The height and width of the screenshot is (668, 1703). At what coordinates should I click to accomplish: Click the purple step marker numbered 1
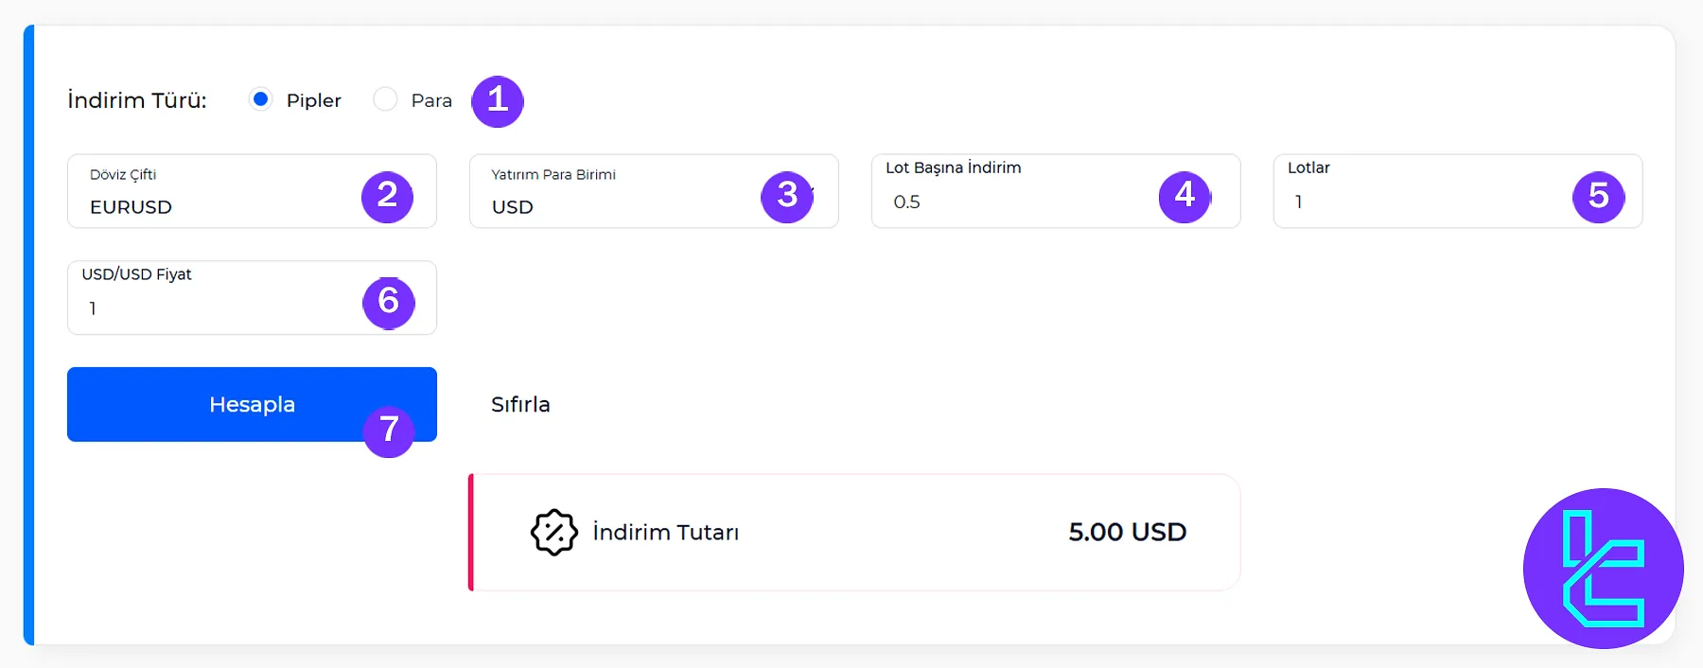[498, 100]
